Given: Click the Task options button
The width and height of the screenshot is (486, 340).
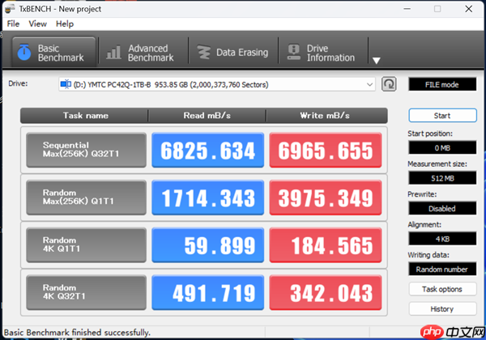Looking at the screenshot, I should (442, 289).
